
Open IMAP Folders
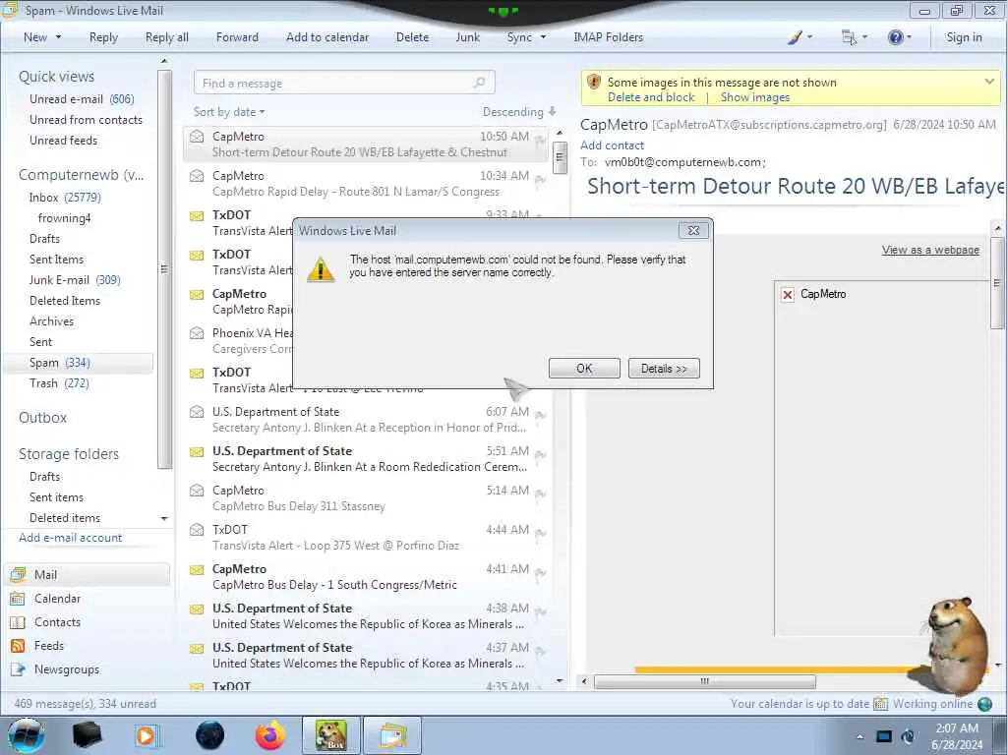[x=608, y=37]
